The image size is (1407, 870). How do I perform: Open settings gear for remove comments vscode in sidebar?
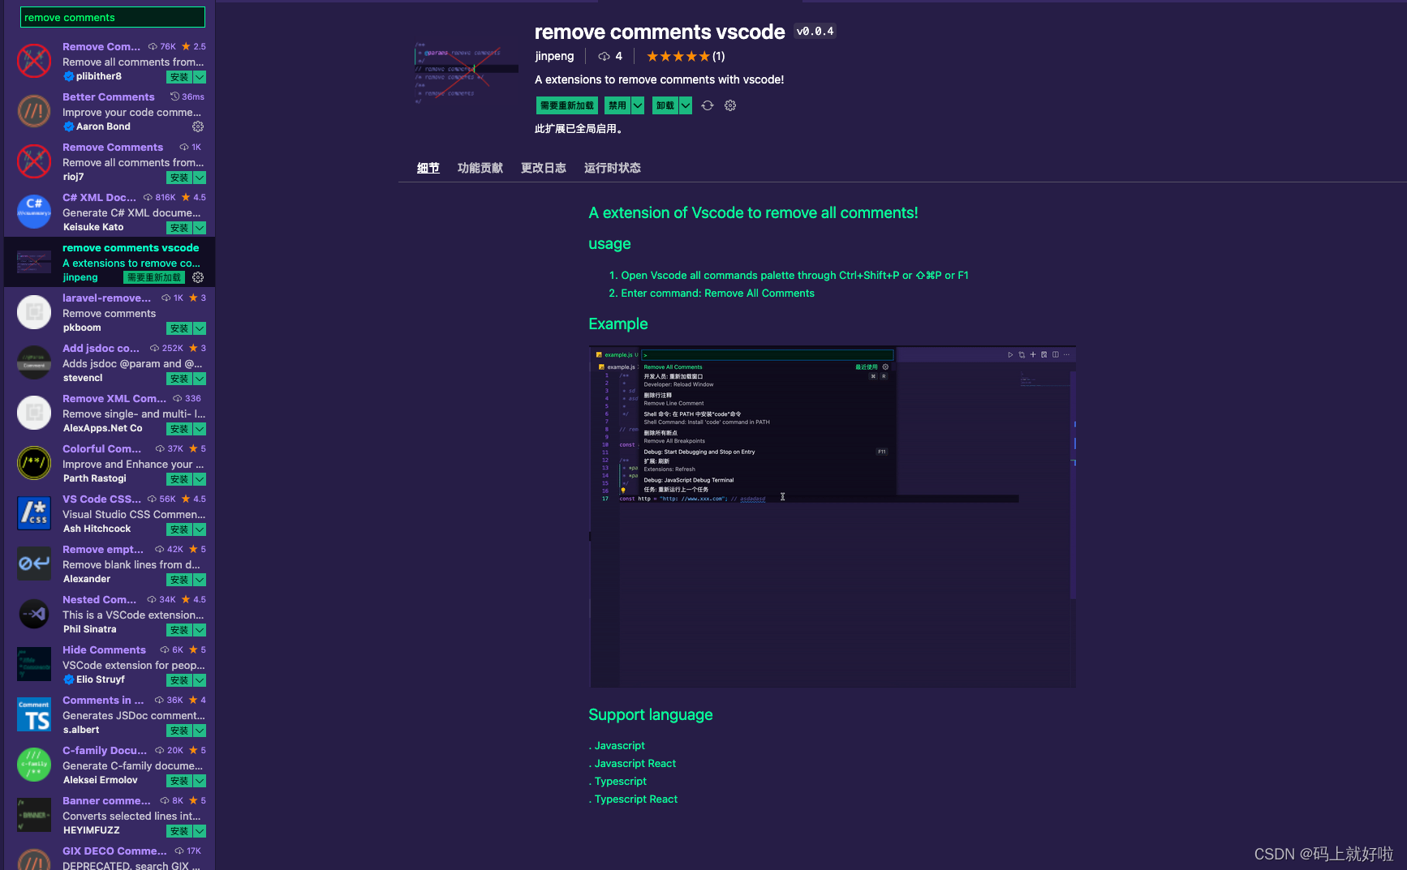(198, 276)
